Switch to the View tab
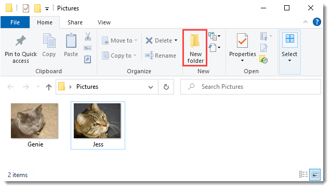Image resolution: width=331 pixels, height=189 pixels. tap(104, 22)
